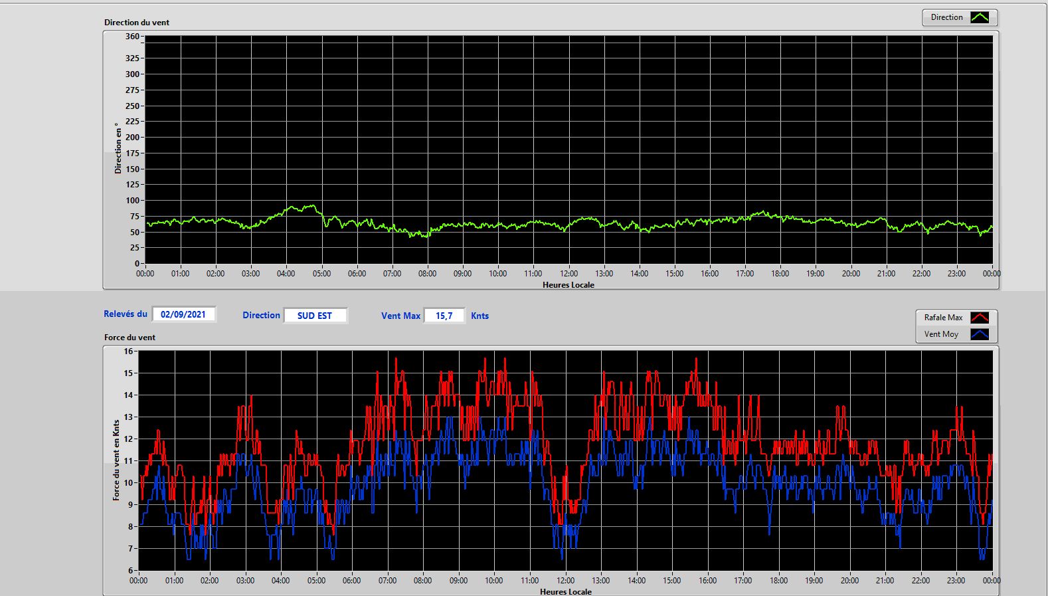Click the Vent Max value field 15,7
The height and width of the screenshot is (596, 1048).
pos(444,316)
